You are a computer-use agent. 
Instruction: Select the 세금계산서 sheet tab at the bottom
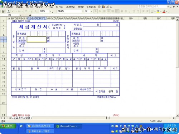(x=22, y=118)
